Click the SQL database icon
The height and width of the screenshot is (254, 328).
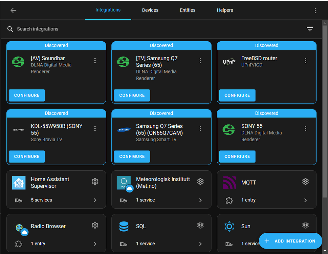(x=124, y=226)
